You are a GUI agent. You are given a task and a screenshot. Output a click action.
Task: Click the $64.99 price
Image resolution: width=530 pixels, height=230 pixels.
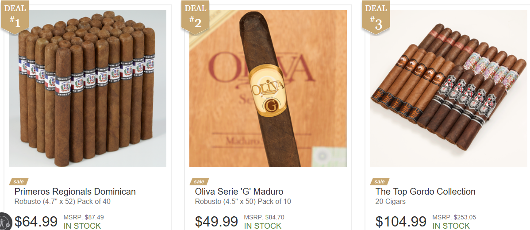click(36, 222)
